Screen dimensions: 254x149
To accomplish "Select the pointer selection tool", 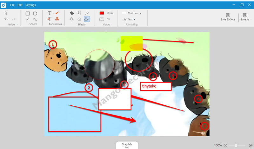I will pos(6,13).
